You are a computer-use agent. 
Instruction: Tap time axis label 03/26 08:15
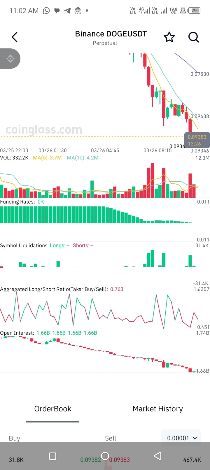point(157,150)
